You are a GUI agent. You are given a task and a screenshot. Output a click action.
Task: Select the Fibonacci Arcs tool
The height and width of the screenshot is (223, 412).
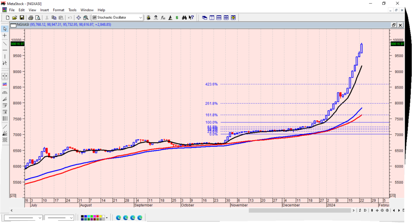pos(5,92)
